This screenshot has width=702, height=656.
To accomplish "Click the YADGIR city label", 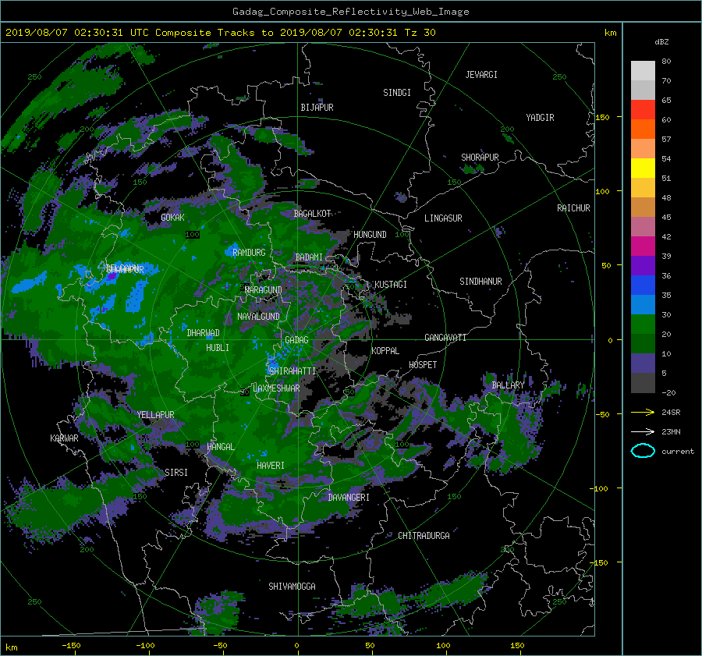I will (x=540, y=118).
